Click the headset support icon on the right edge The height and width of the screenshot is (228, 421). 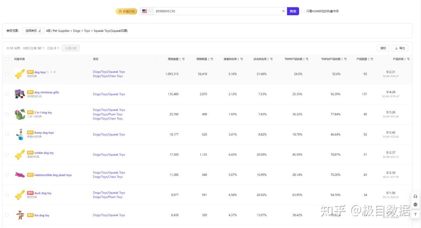[x=416, y=196]
